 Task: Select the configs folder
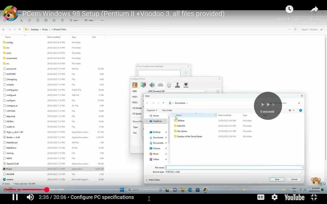[10, 42]
